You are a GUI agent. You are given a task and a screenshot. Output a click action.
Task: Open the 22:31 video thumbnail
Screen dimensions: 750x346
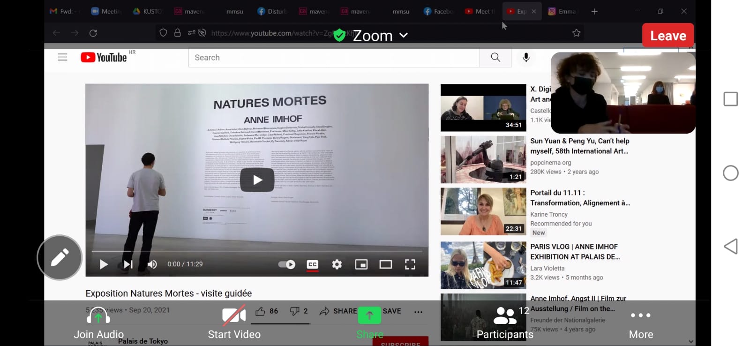point(483,211)
